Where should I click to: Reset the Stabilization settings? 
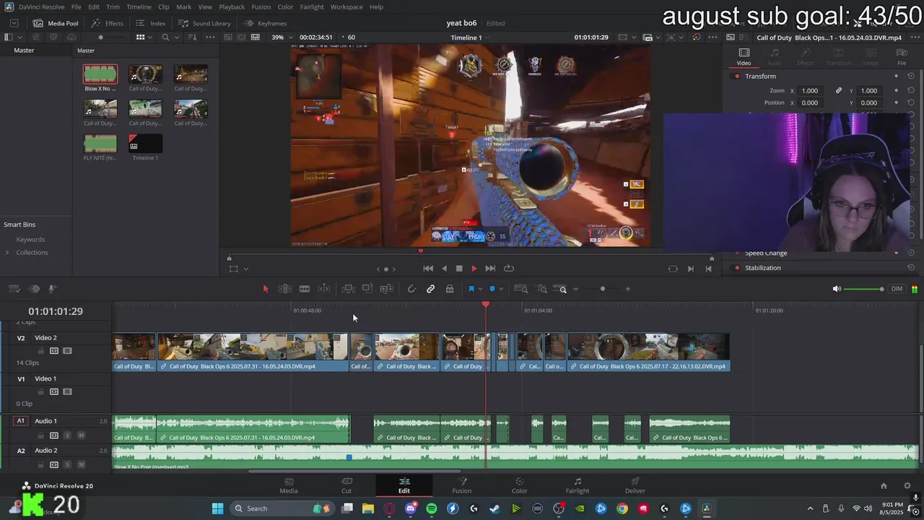pyautogui.click(x=911, y=268)
